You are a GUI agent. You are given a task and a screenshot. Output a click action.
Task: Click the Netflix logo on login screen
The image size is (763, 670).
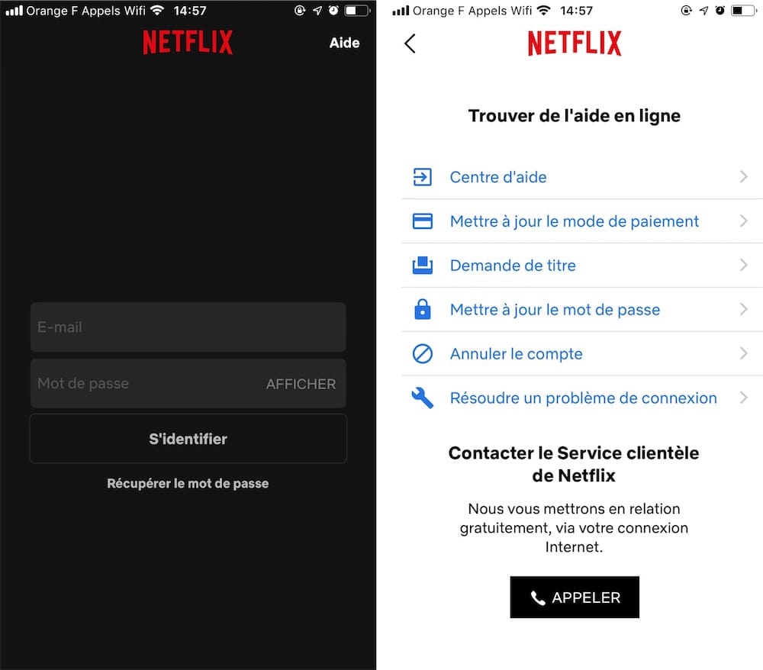click(188, 42)
